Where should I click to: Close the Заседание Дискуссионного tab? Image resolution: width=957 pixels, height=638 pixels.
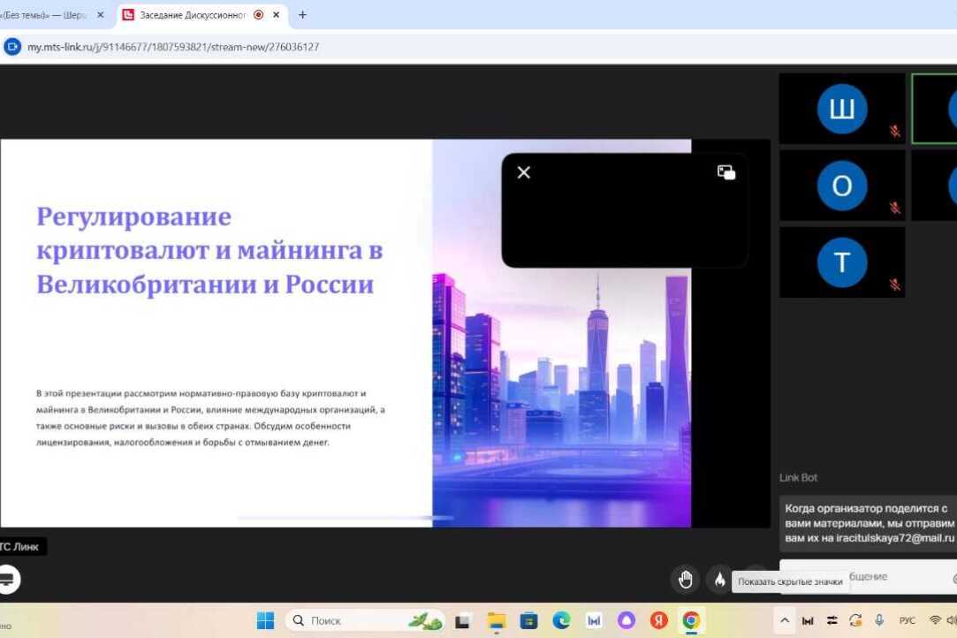[x=276, y=15]
